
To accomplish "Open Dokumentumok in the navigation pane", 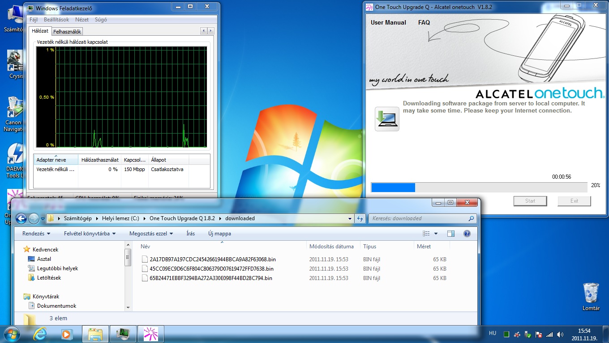I will [x=52, y=306].
